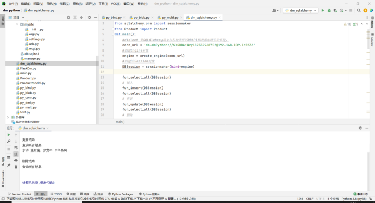Rerun the program in Run panel
The image size is (375, 203).
[x=9, y=135]
